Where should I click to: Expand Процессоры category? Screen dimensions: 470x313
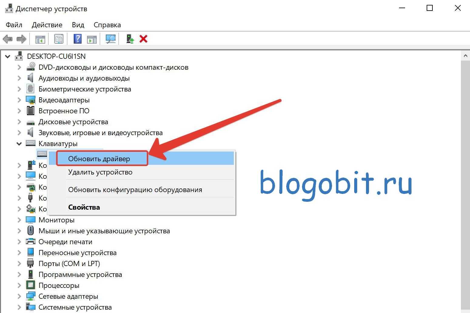[19, 285]
